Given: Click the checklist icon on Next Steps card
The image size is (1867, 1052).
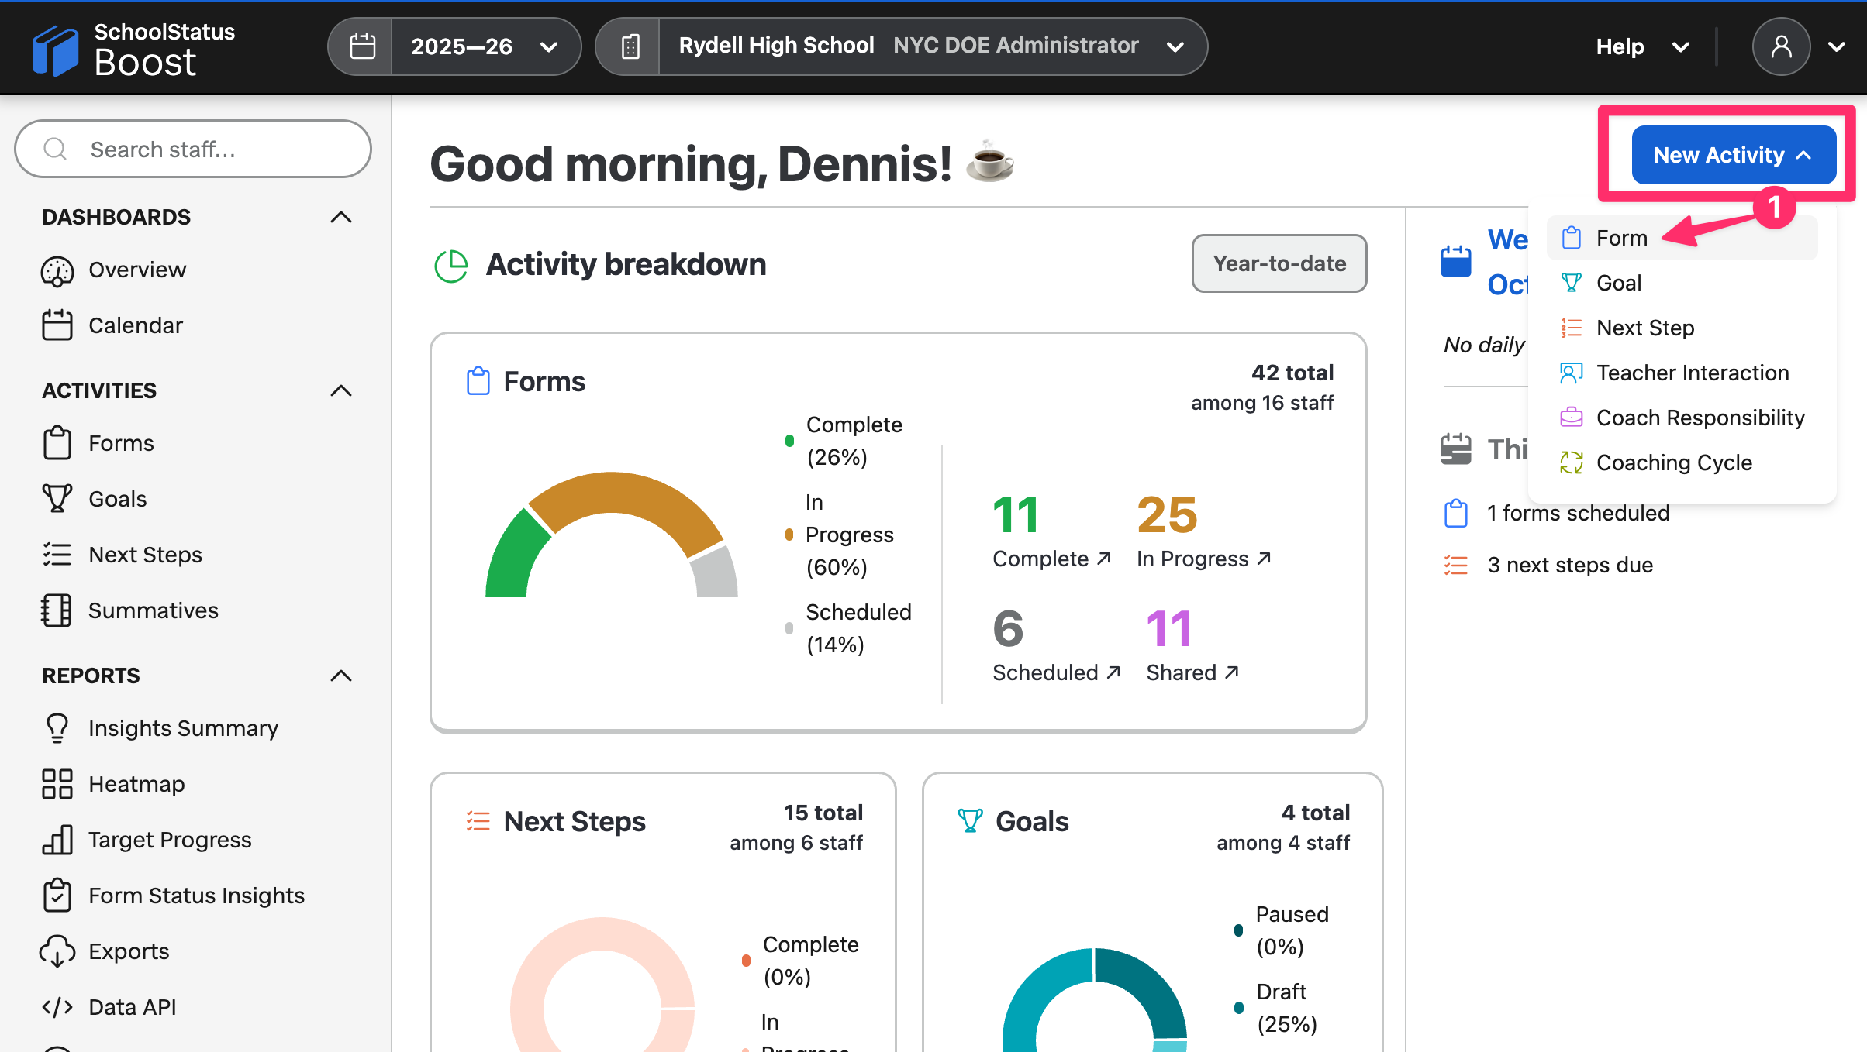Looking at the screenshot, I should pyautogui.click(x=478, y=821).
